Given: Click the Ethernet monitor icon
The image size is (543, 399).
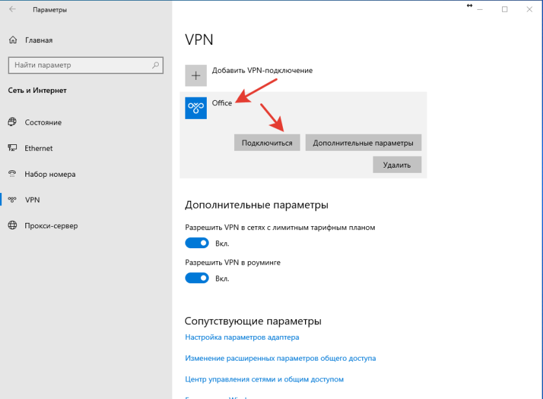Looking at the screenshot, I should [12, 148].
